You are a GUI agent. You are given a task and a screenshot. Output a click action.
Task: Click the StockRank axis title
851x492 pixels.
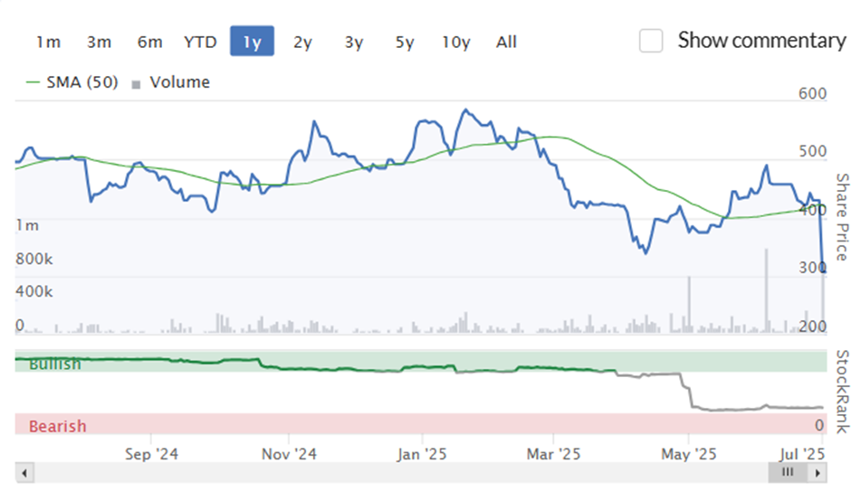point(842,392)
